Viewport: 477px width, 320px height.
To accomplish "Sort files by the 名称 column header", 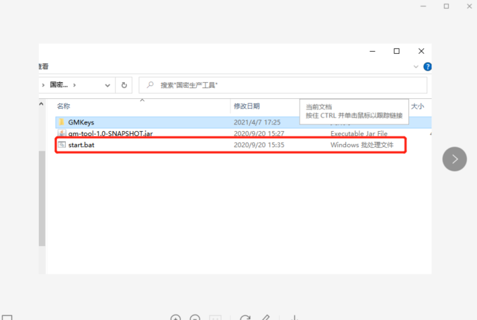I will pyautogui.click(x=64, y=106).
